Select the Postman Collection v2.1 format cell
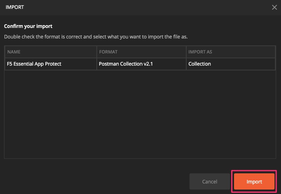This screenshot has width=281, height=194. pyautogui.click(x=141, y=64)
